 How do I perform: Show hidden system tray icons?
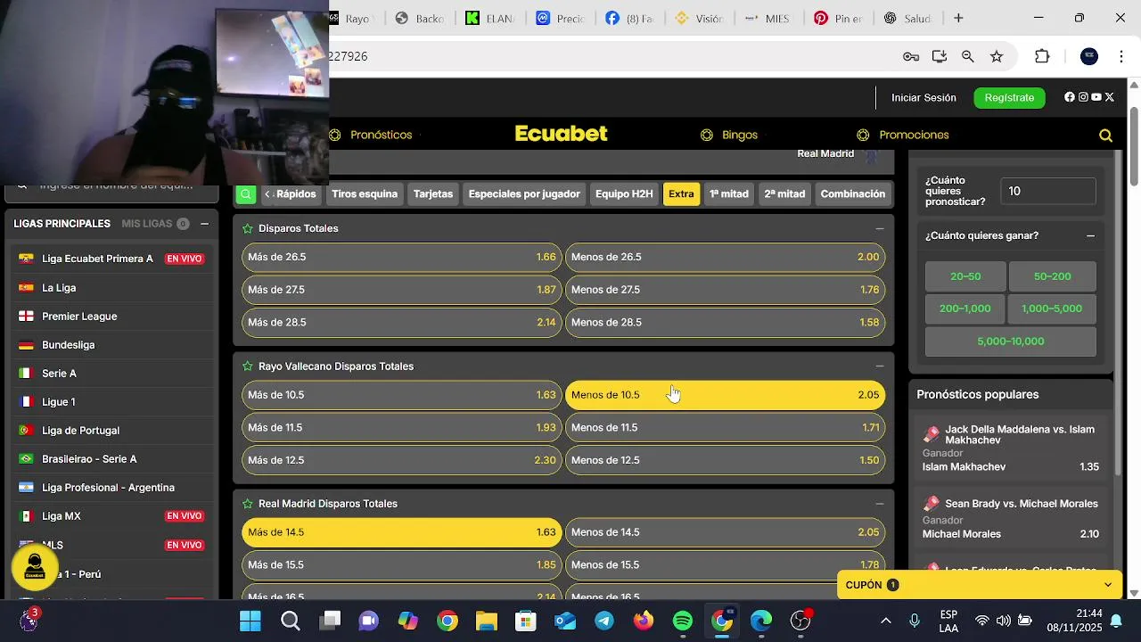886,621
